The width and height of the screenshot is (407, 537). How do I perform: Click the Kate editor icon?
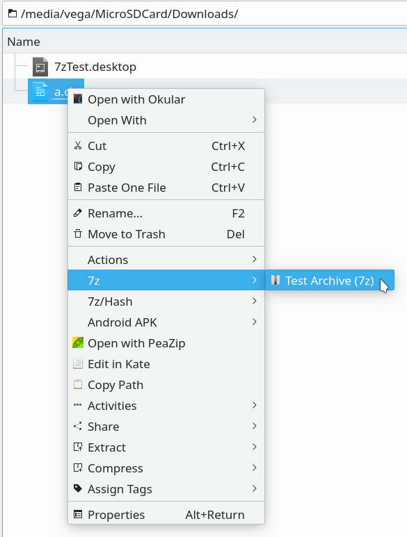click(78, 364)
